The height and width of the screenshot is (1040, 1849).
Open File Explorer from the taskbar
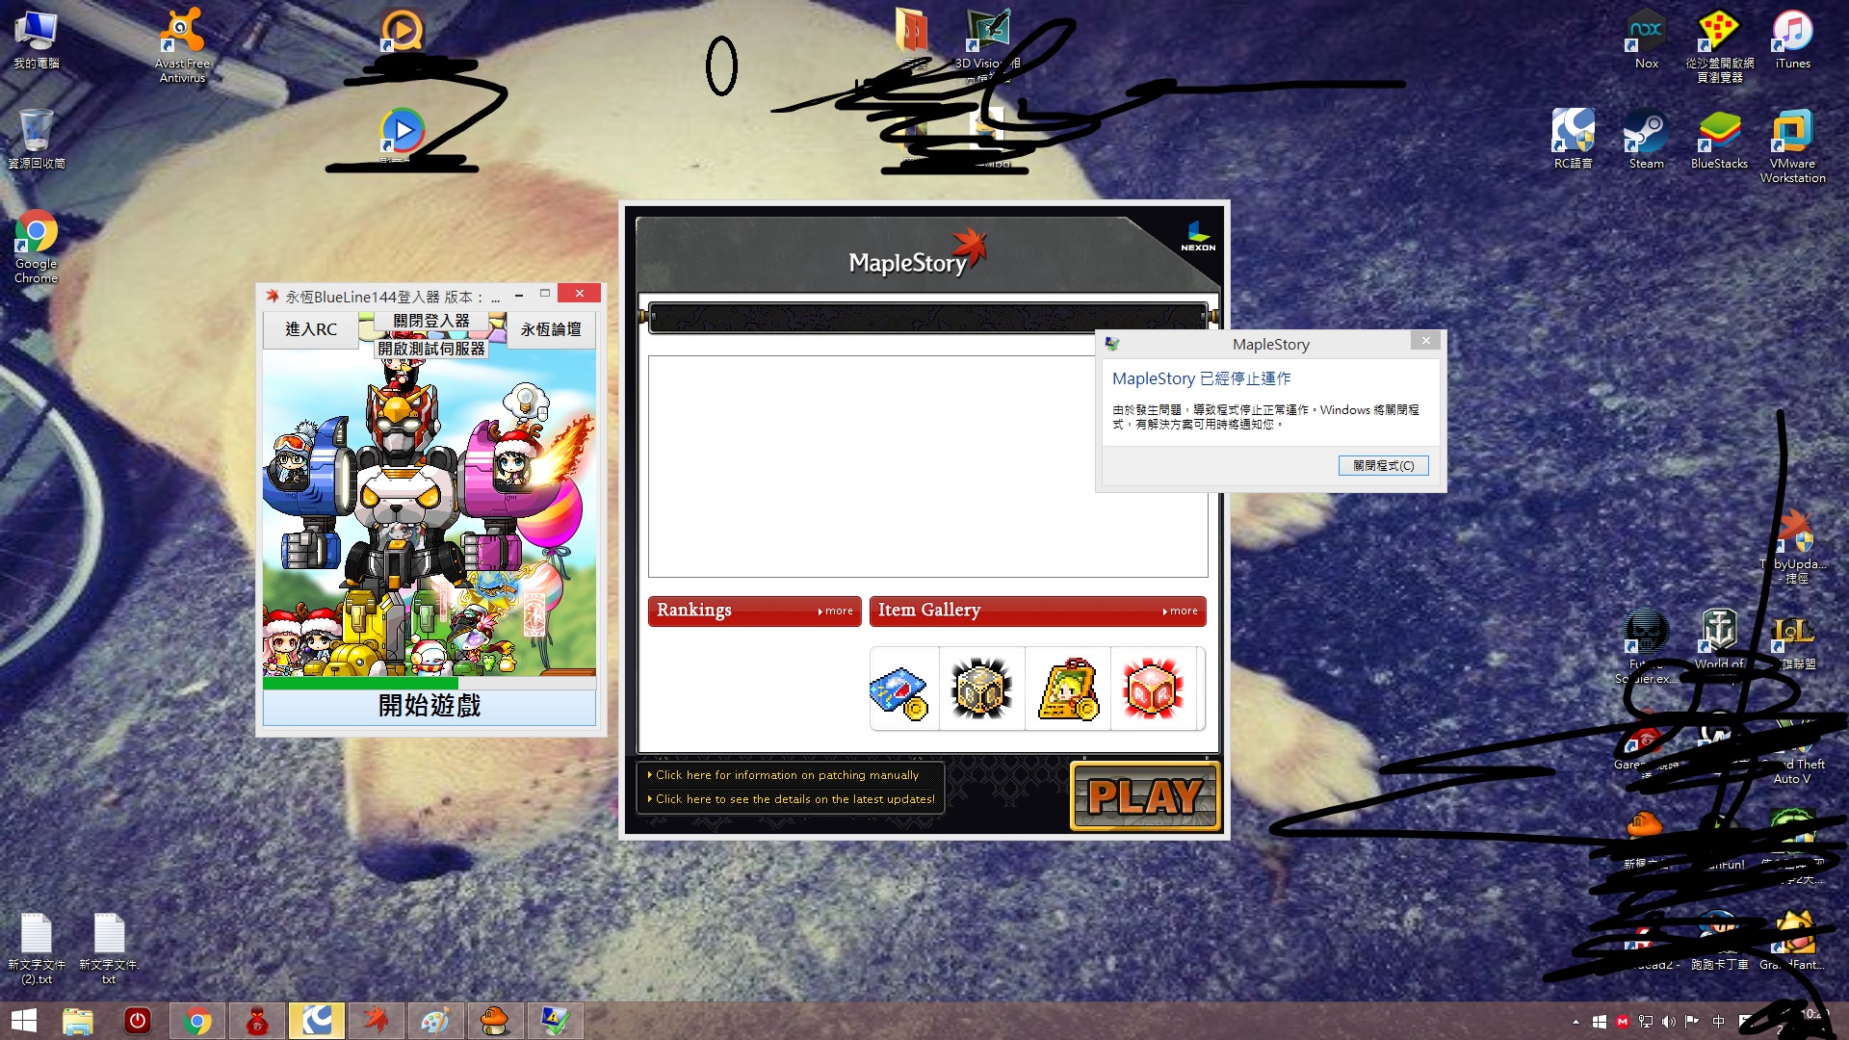pos(78,1021)
